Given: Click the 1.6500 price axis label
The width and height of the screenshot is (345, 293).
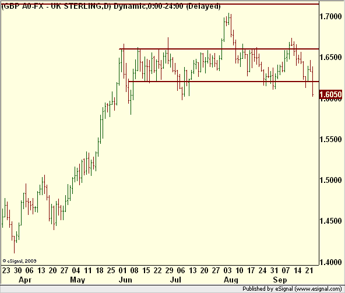Looking at the screenshot, I should pyautogui.click(x=330, y=58).
